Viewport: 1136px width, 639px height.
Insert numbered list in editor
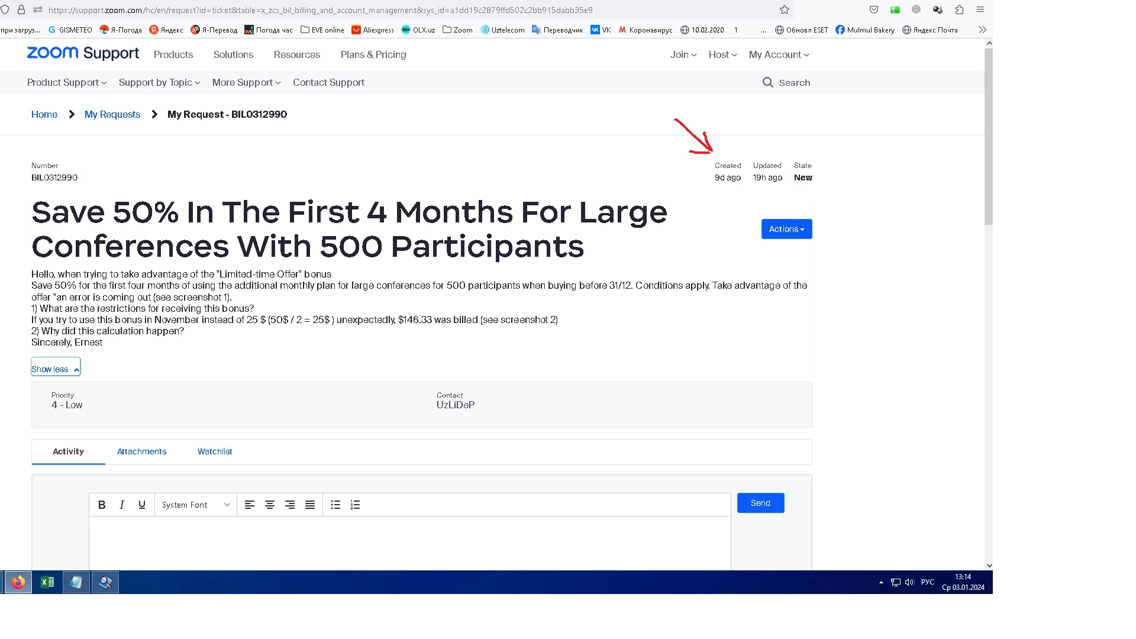click(355, 505)
